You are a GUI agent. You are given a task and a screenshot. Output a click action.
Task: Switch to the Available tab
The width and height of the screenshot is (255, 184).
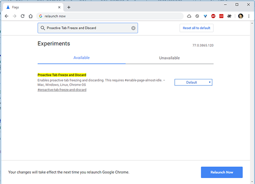click(82, 58)
